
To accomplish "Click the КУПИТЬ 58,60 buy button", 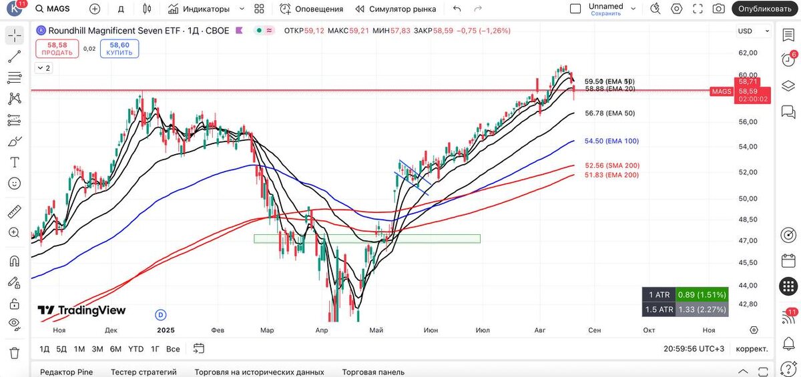I will pyautogui.click(x=119, y=49).
